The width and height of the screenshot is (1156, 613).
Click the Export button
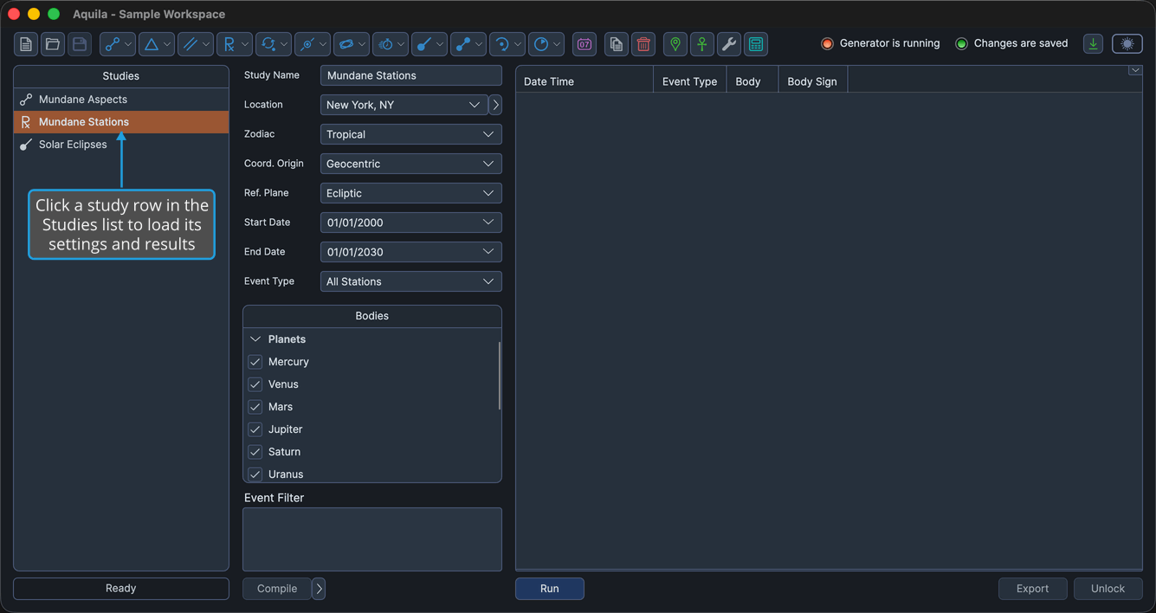(1033, 589)
